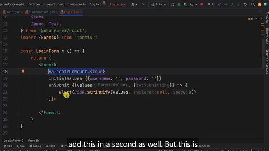269x151 pixels.
Task: Click the 'formik' import string
Action: pyautogui.click(x=84, y=37)
